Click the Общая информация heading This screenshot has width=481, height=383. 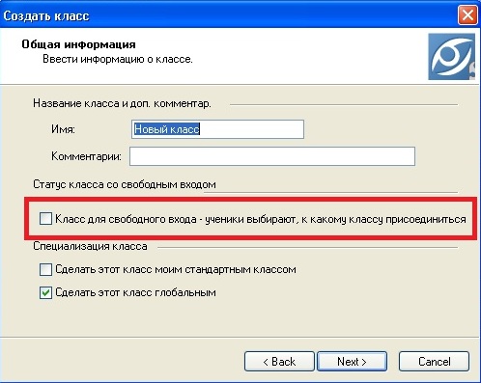pyautogui.click(x=78, y=44)
